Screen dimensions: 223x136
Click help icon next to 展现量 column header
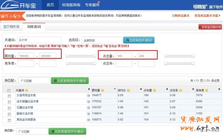pos(103,90)
